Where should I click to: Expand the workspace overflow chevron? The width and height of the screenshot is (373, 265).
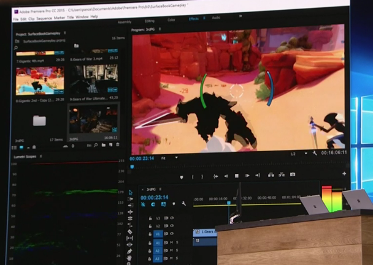[x=240, y=17]
